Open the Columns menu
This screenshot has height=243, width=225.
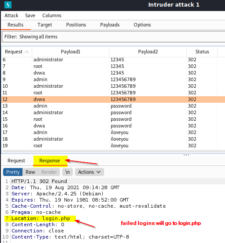pyautogui.click(x=52, y=15)
